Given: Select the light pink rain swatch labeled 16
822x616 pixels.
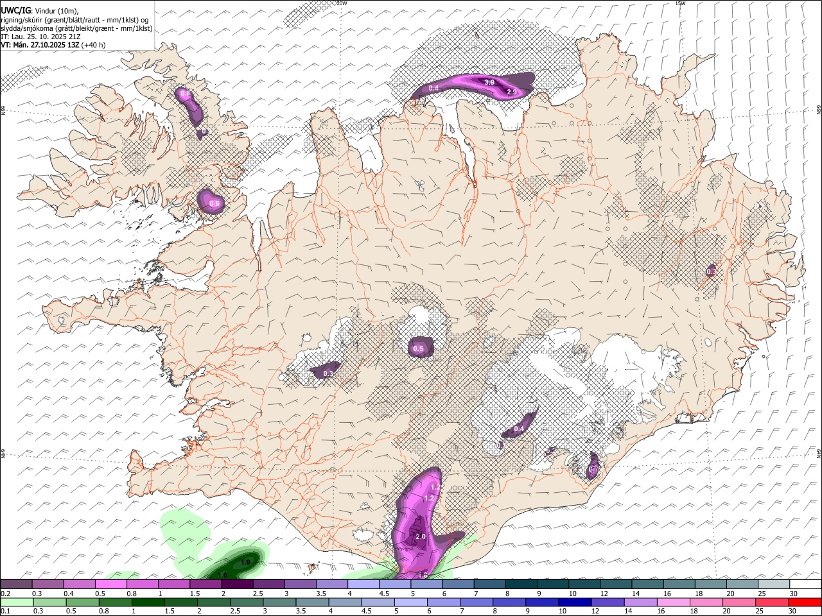Looking at the screenshot, I should pyautogui.click(x=673, y=602).
